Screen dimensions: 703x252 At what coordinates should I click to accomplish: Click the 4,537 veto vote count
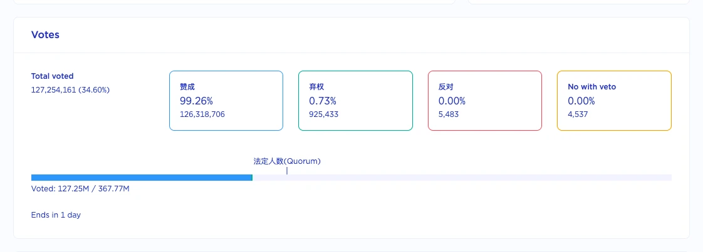coord(578,114)
